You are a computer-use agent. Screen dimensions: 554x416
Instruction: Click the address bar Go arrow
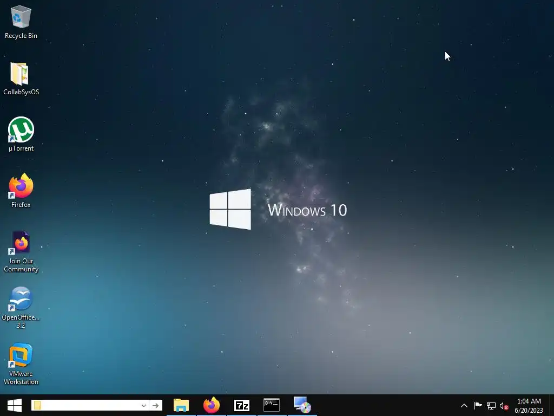point(155,405)
